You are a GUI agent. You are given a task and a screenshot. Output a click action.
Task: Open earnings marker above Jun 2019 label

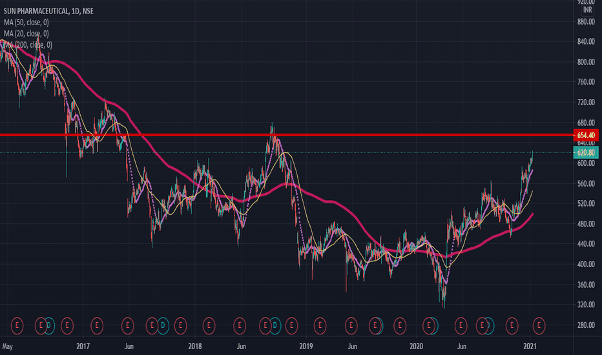(x=351, y=326)
